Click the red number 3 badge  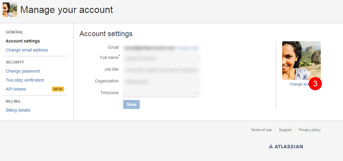pyautogui.click(x=315, y=84)
